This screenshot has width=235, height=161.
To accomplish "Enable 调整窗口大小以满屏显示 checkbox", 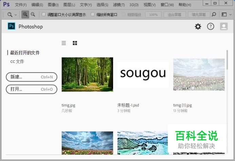I will point(43,14).
